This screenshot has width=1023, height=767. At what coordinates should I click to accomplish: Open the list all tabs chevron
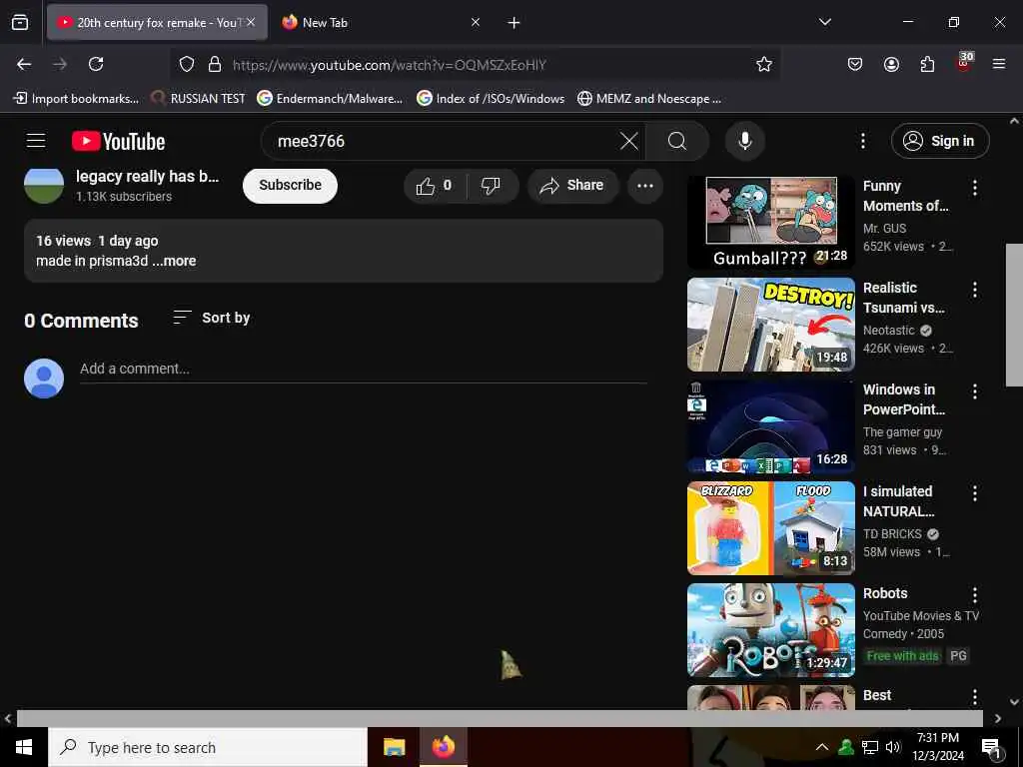(824, 22)
